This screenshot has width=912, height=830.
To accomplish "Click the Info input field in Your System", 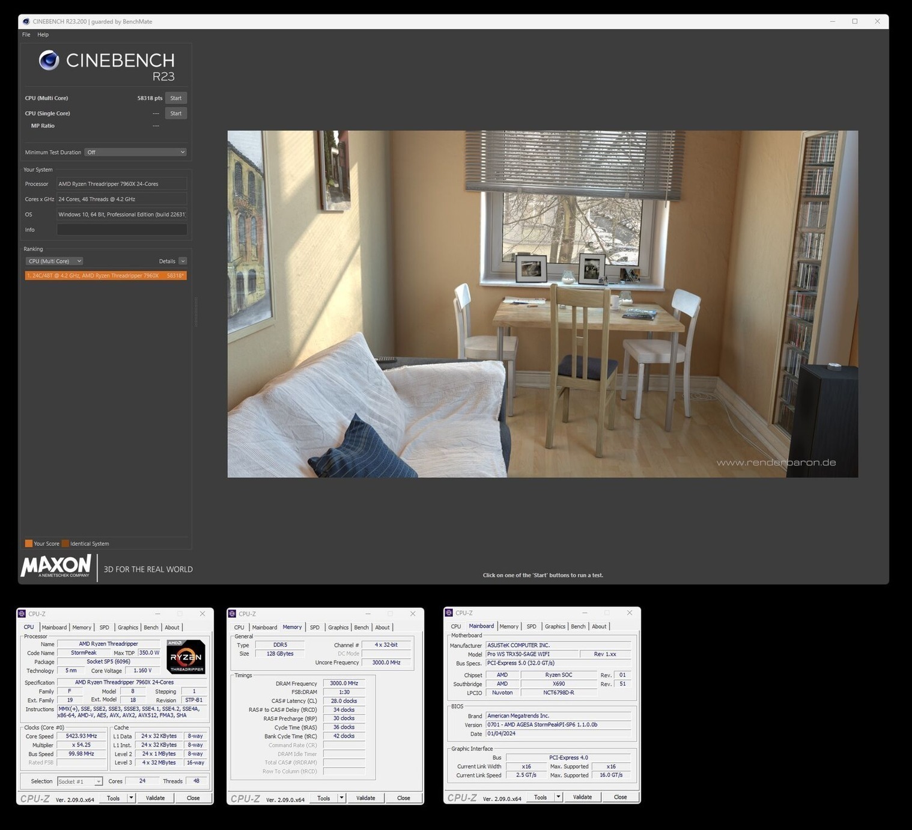I will (122, 230).
